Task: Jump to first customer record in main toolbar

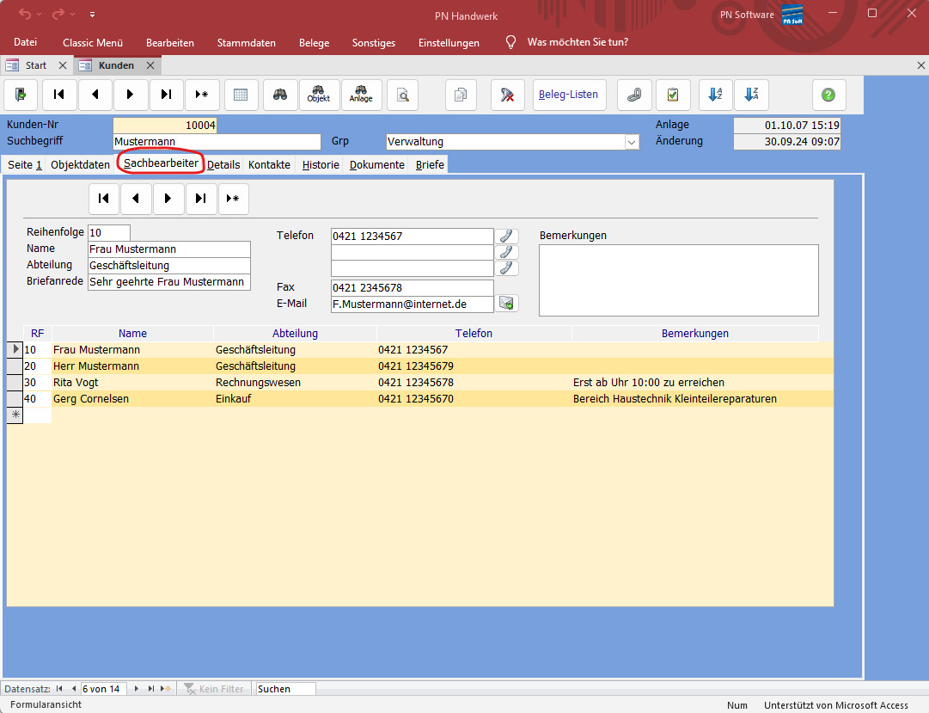Action: (x=59, y=95)
